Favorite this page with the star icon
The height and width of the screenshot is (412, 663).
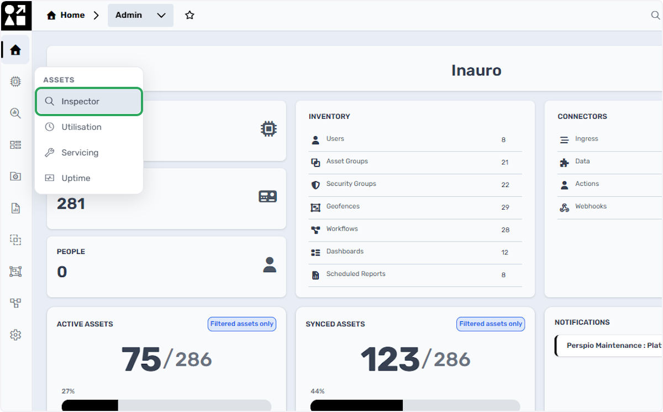click(x=190, y=15)
